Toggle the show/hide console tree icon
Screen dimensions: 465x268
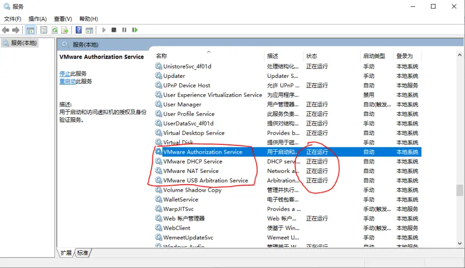(30, 30)
